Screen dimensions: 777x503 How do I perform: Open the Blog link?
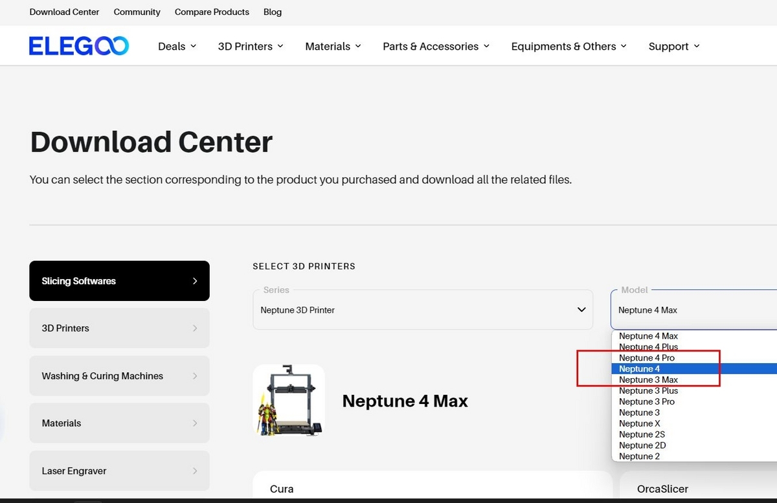click(x=273, y=12)
